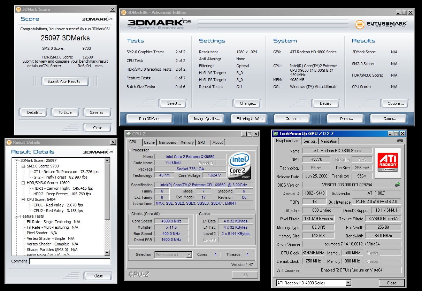Click the Run 3DMark button

[x=149, y=119]
